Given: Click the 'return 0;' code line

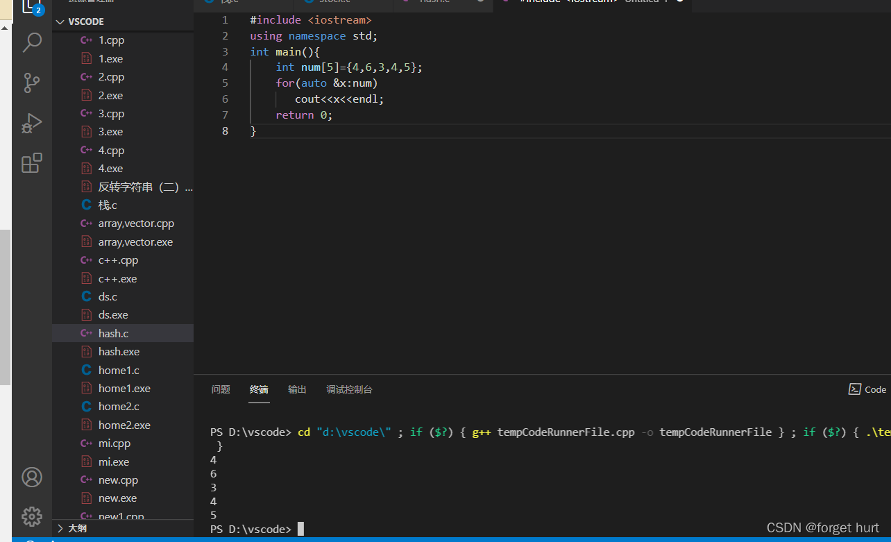Looking at the screenshot, I should pyautogui.click(x=304, y=115).
